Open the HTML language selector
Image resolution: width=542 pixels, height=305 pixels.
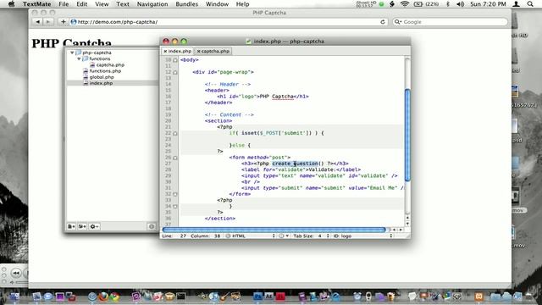(251, 236)
